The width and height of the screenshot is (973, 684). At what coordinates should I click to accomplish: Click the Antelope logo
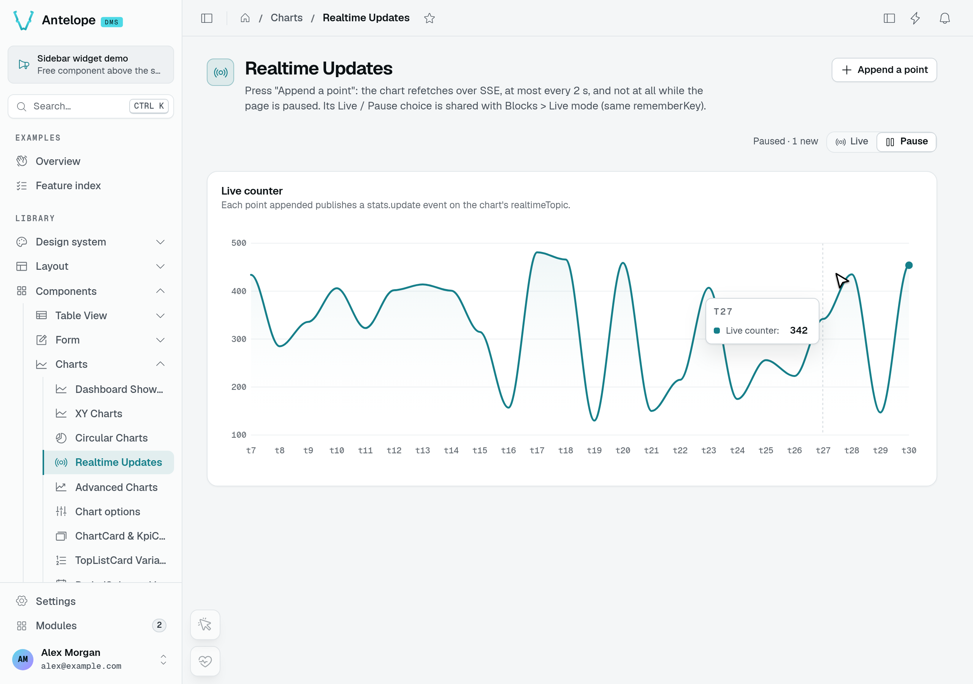click(x=23, y=21)
